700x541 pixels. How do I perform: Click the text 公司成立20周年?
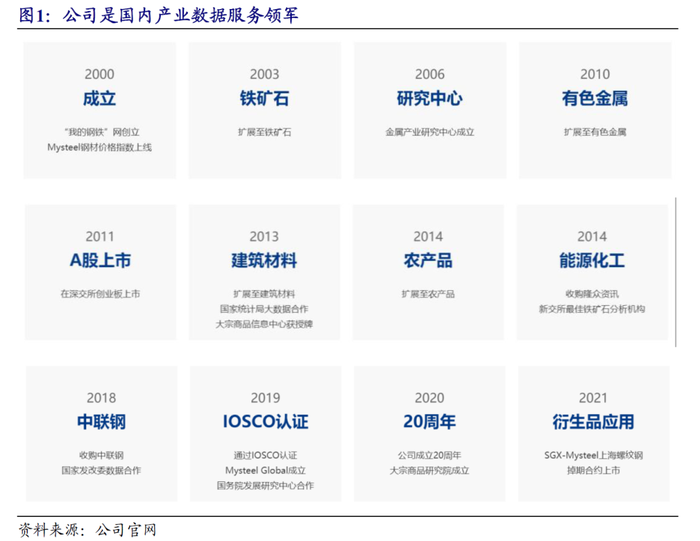[430, 455]
